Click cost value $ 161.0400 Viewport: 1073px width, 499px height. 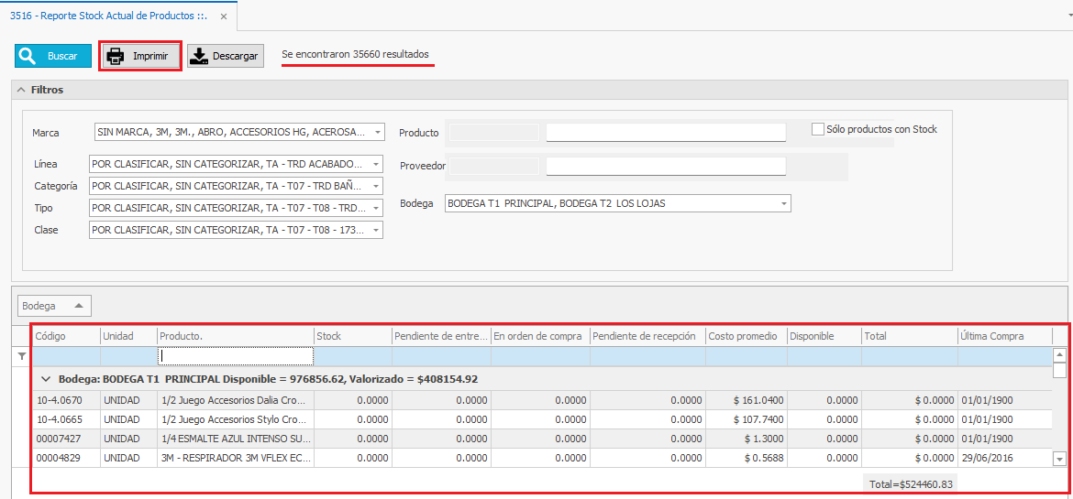747,400
